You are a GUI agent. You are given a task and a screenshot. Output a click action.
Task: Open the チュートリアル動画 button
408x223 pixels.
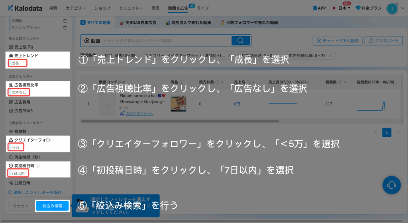337,41
